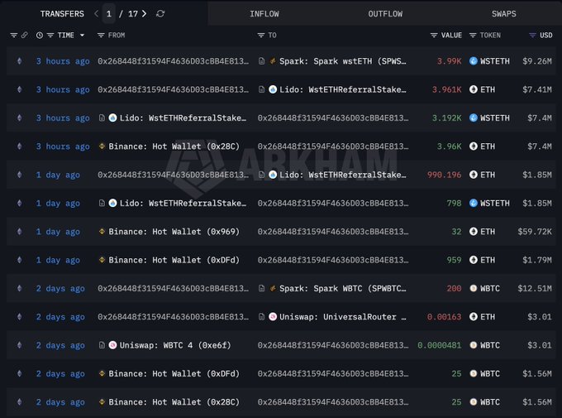
Task: Click "3 hours ago" in the $9.26M row
Action: [x=63, y=61]
